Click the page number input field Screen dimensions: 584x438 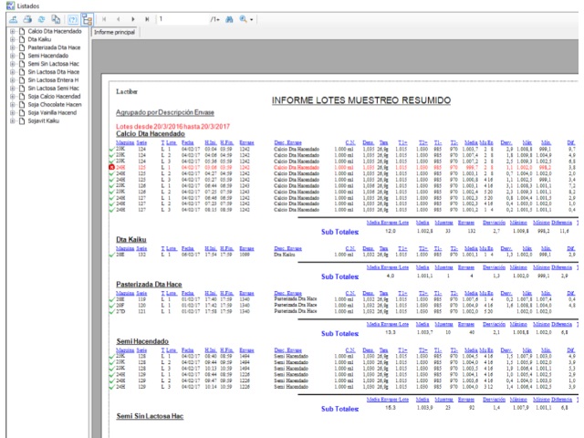(x=182, y=19)
